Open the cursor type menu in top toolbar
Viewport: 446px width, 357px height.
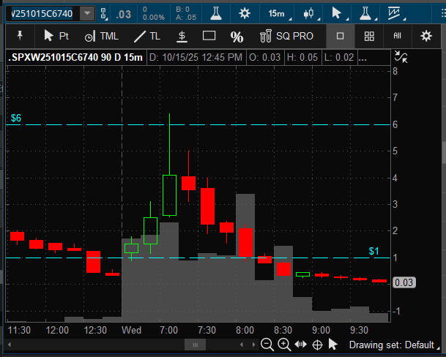[x=338, y=13]
